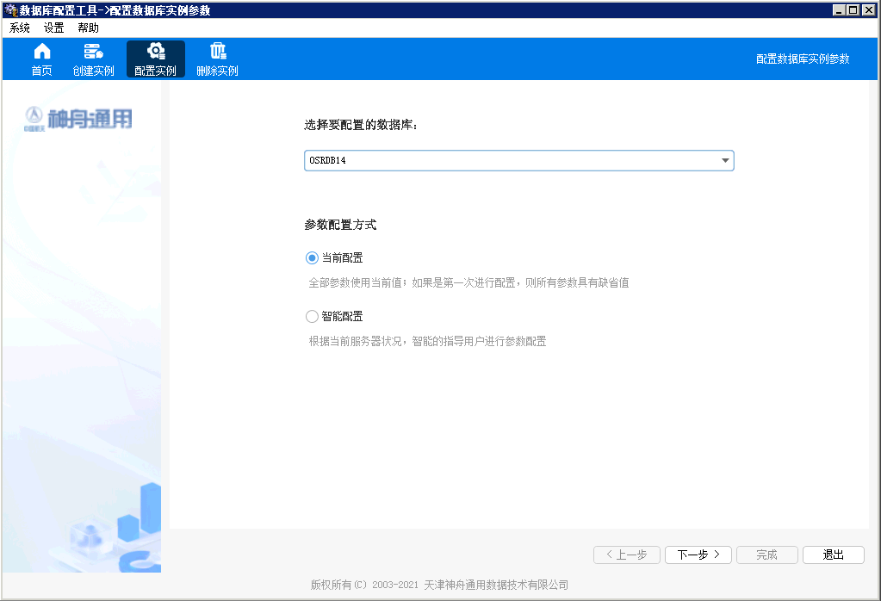Viewport: 881px width, 601px height.
Task: Click the 配置数据库实例参数 header text
Action: click(803, 59)
